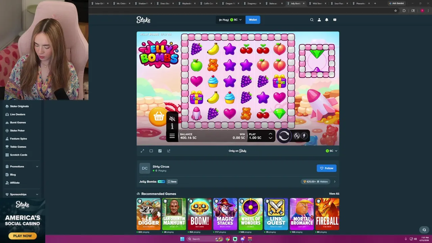432x243 pixels.
Task: View All recommended games
Action: 334,194
